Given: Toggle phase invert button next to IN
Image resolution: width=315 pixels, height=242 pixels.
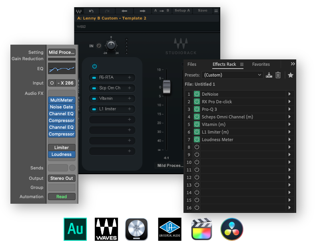Looking at the screenshot, I should 99,46.
